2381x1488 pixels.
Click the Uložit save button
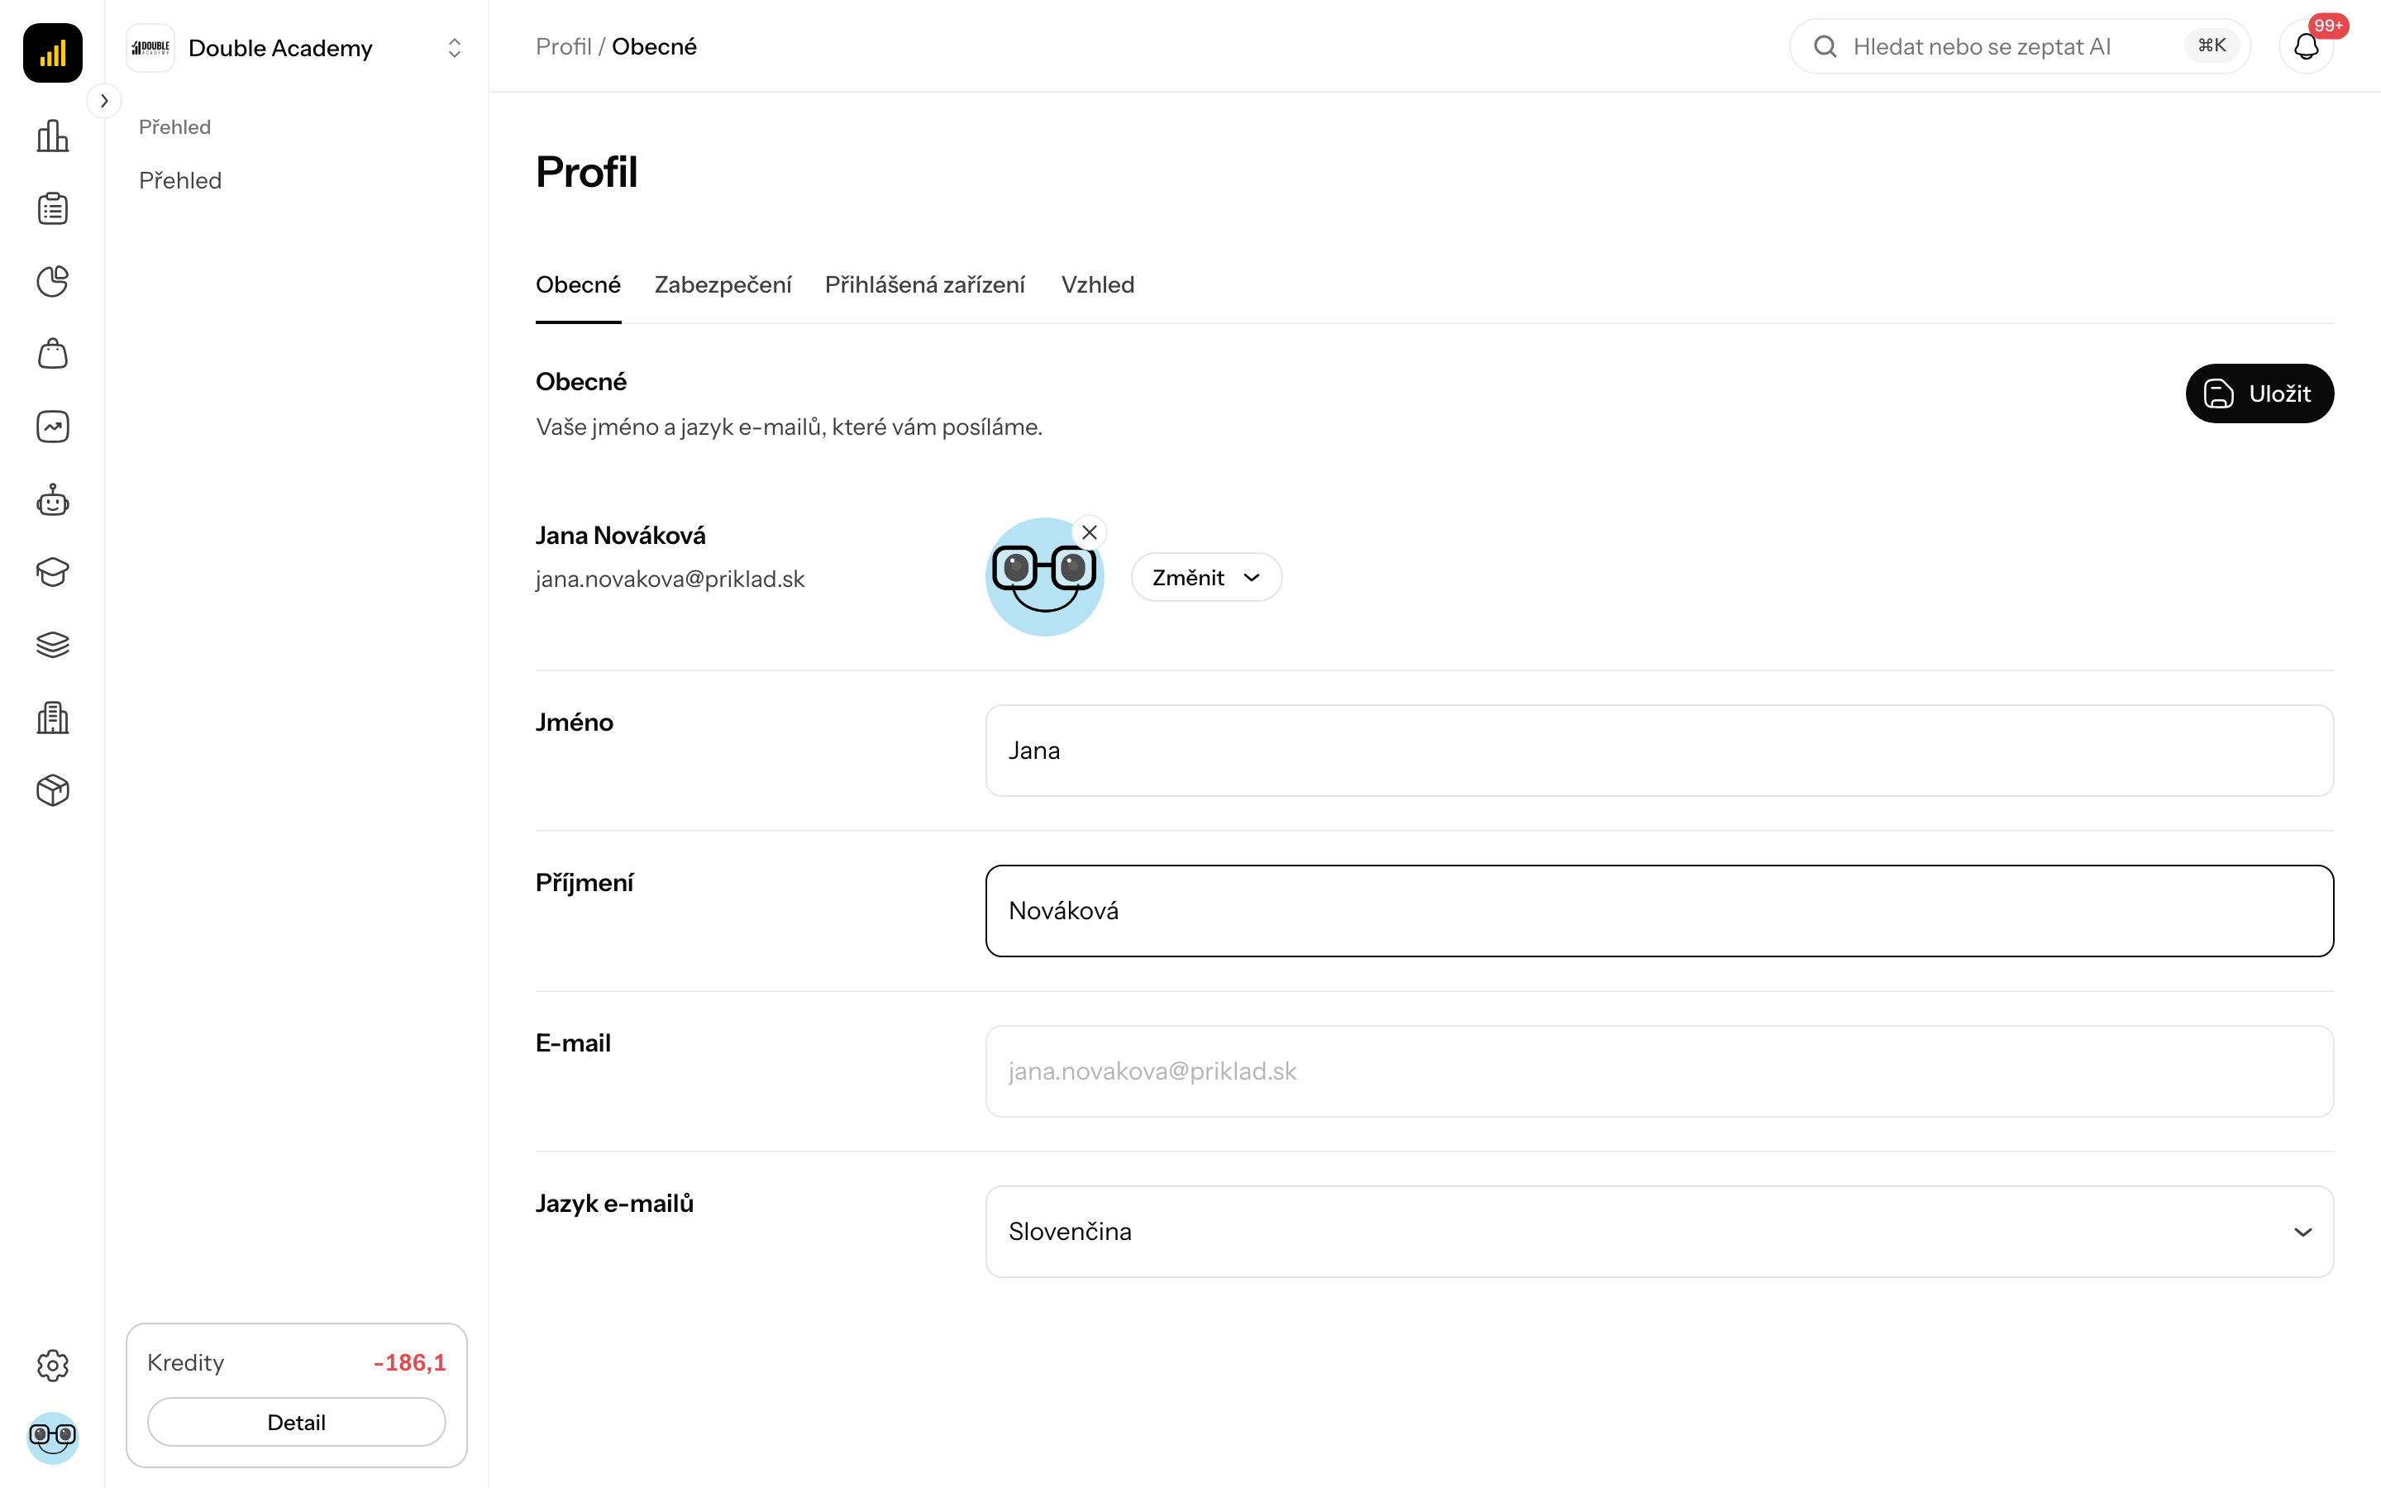(2259, 393)
